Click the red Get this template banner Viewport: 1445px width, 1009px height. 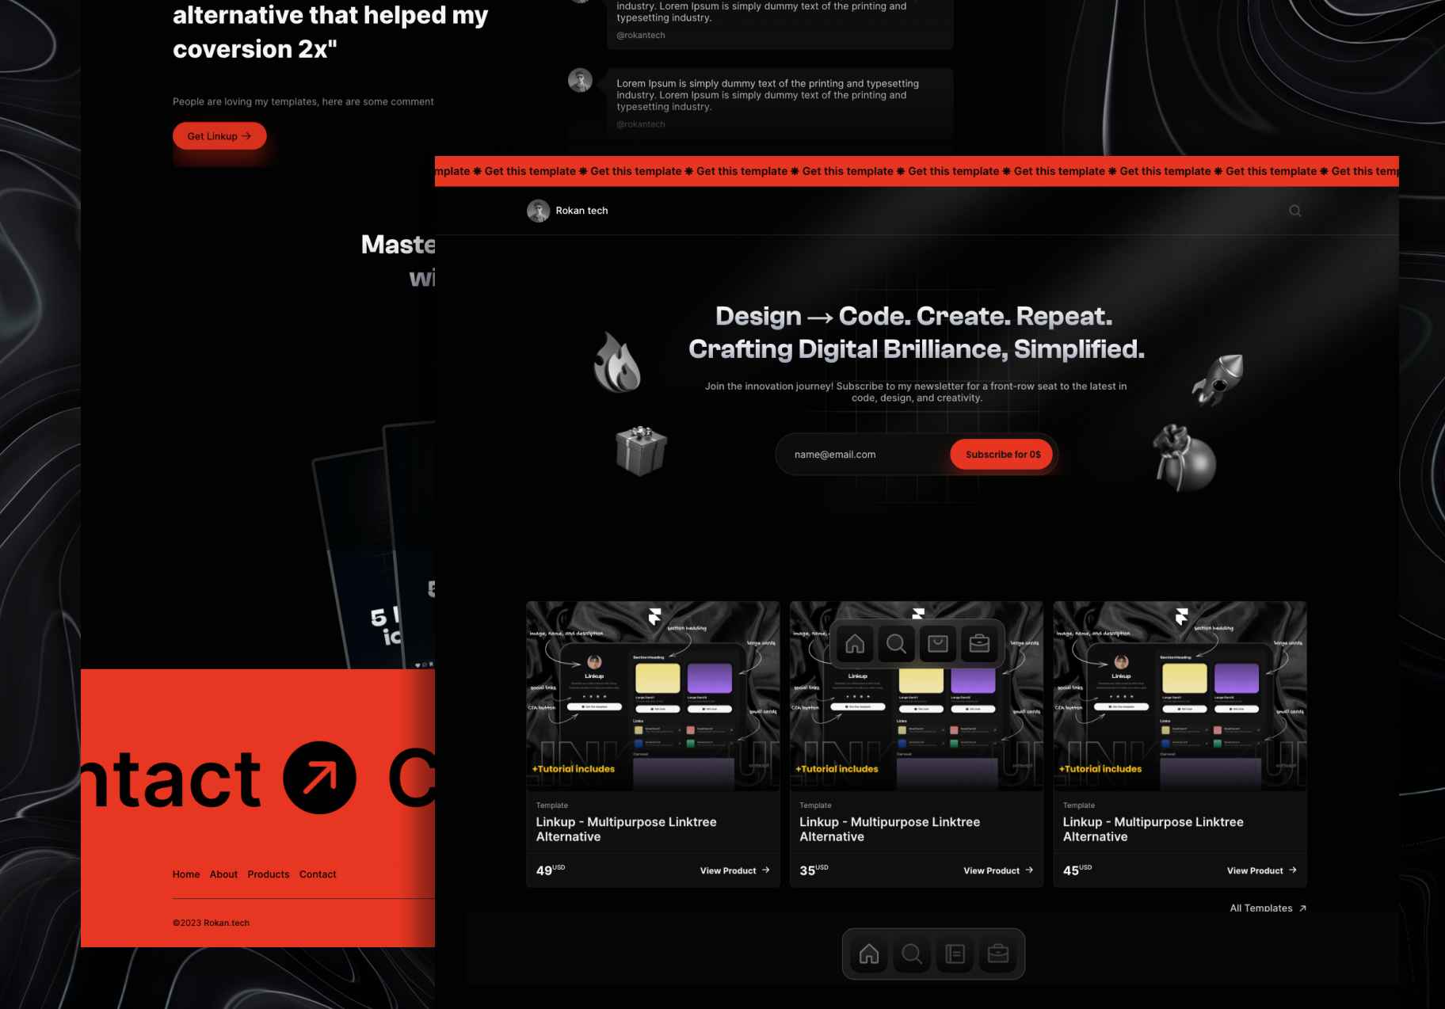point(917,171)
